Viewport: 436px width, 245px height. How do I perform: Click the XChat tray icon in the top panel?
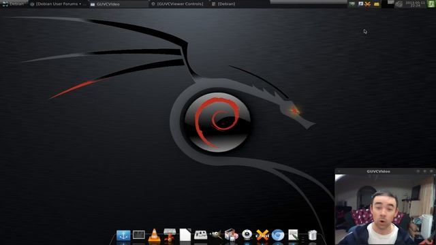(368, 4)
